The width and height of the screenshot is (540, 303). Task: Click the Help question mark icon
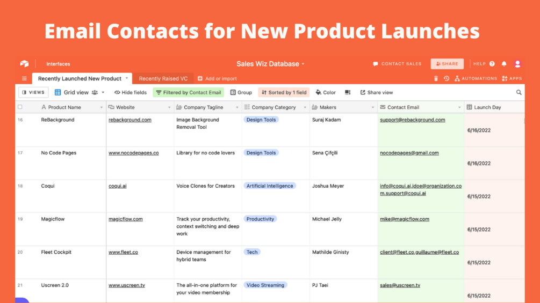[x=492, y=64]
